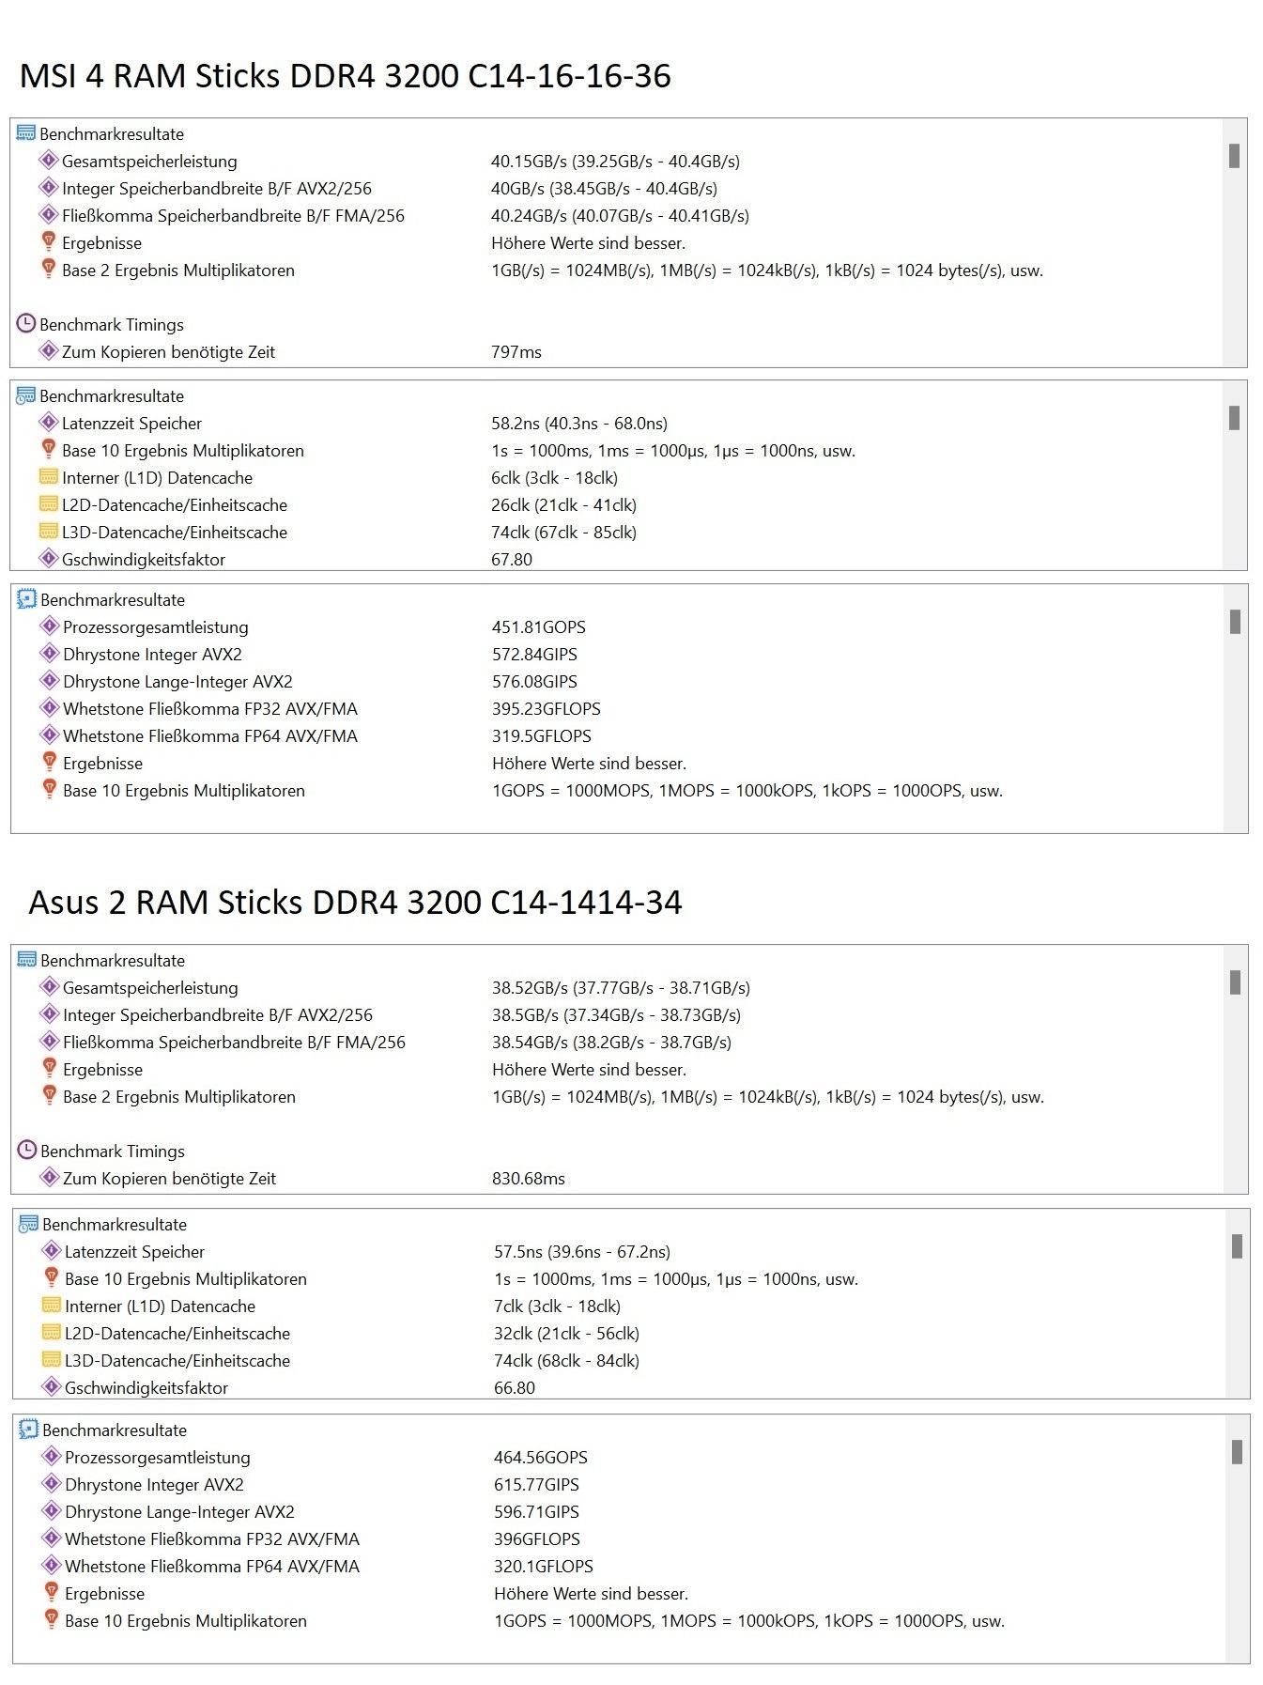Click the icon beside Asus Gesamtspeicherleistung 38.52GB/s
1263x1685 pixels.
(50, 986)
